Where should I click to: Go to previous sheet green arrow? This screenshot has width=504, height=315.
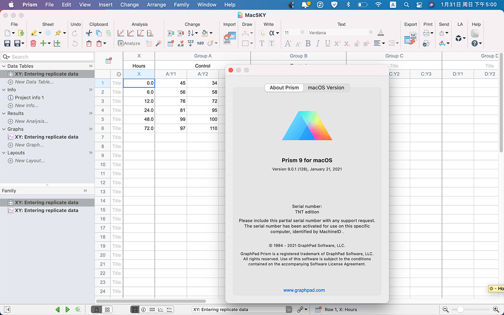[x=58, y=310]
